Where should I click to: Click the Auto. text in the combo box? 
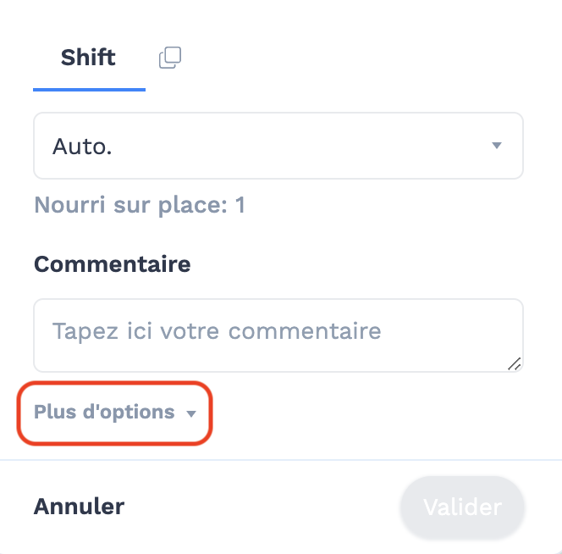82,147
